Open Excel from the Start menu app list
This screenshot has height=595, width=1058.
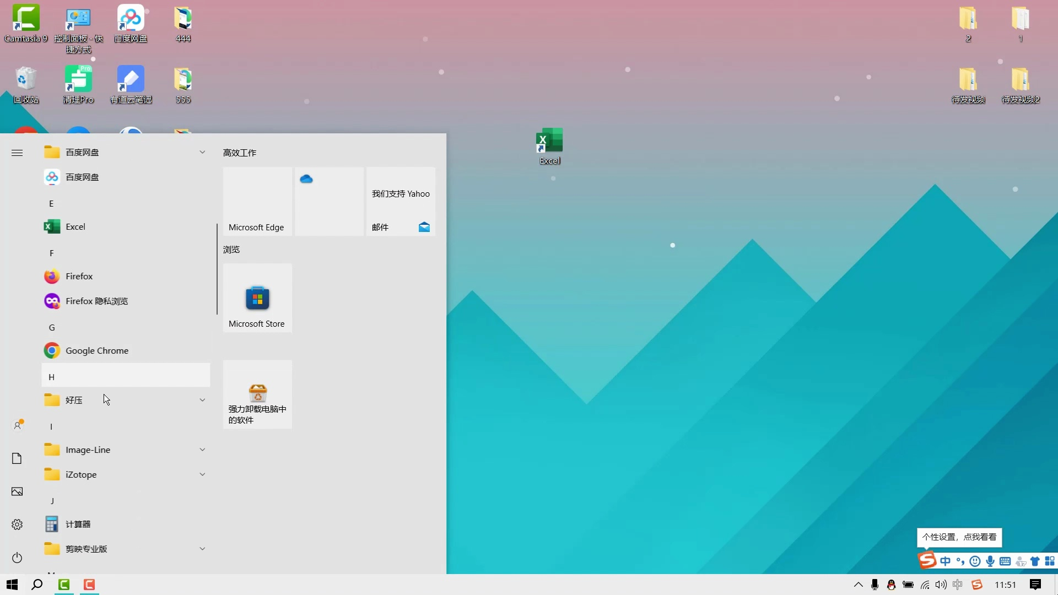[75, 226]
